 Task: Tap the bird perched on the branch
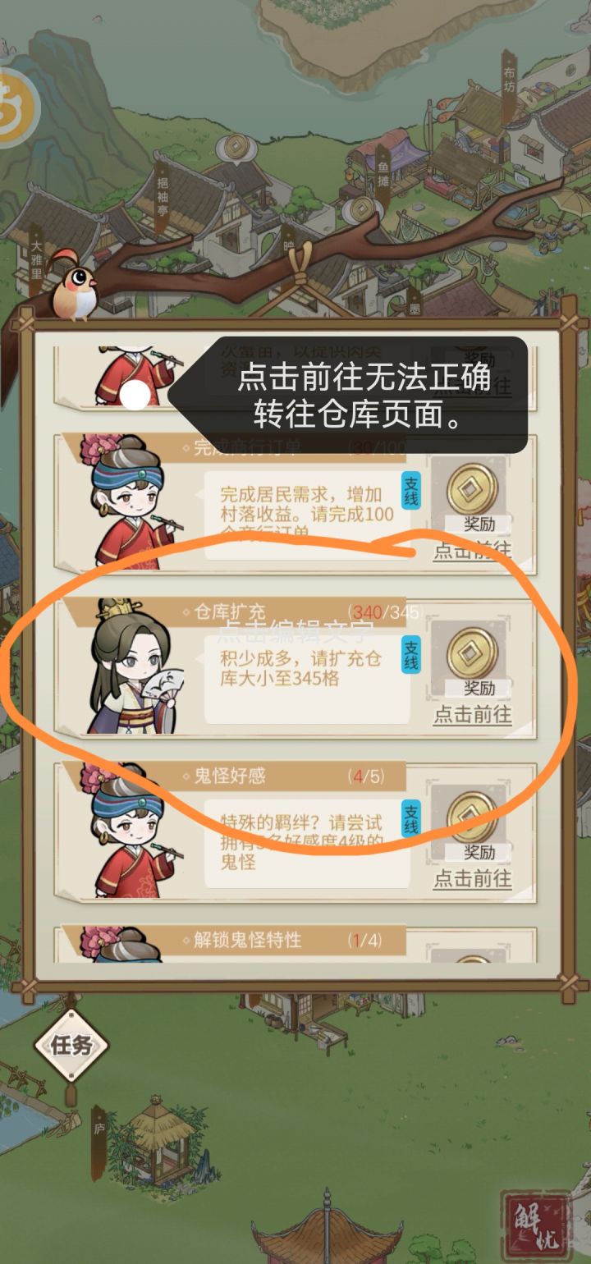[73, 286]
